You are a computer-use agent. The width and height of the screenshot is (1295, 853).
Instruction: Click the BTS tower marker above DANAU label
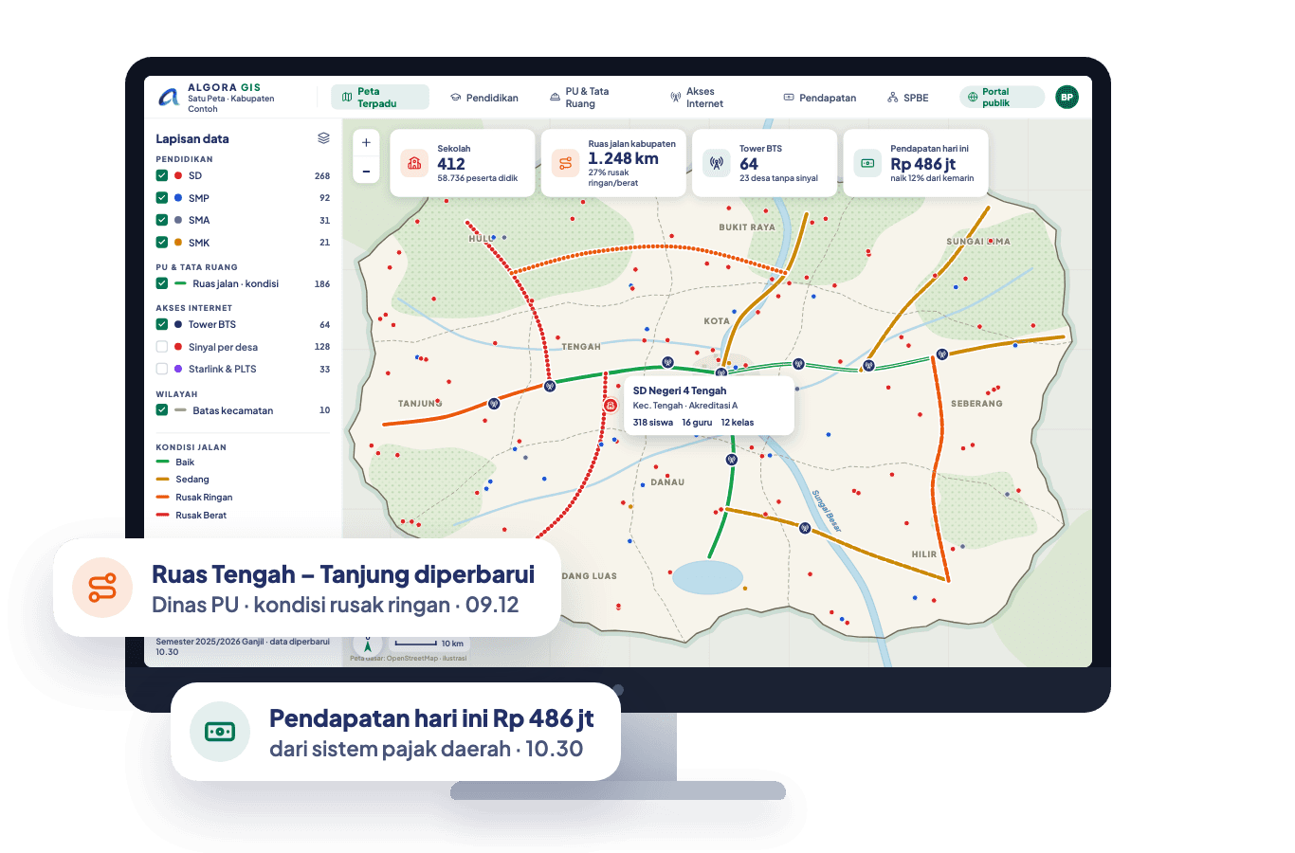pyautogui.click(x=731, y=460)
